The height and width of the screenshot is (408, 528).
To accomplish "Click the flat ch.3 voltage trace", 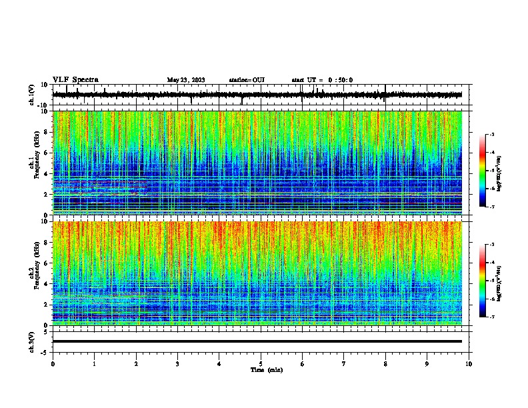I will 257,341.
